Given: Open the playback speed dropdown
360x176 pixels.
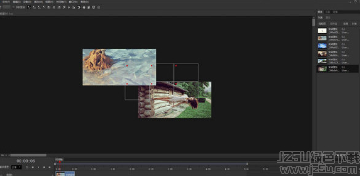Looking at the screenshot, I should (x=16, y=167).
